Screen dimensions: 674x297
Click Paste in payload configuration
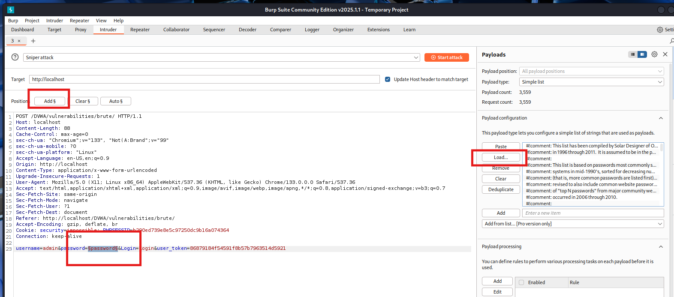point(501,147)
